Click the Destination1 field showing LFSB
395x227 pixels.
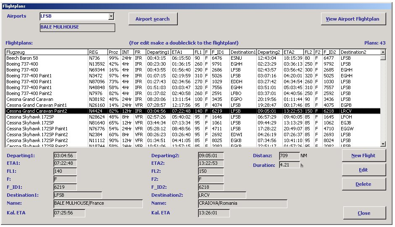tap(78, 195)
